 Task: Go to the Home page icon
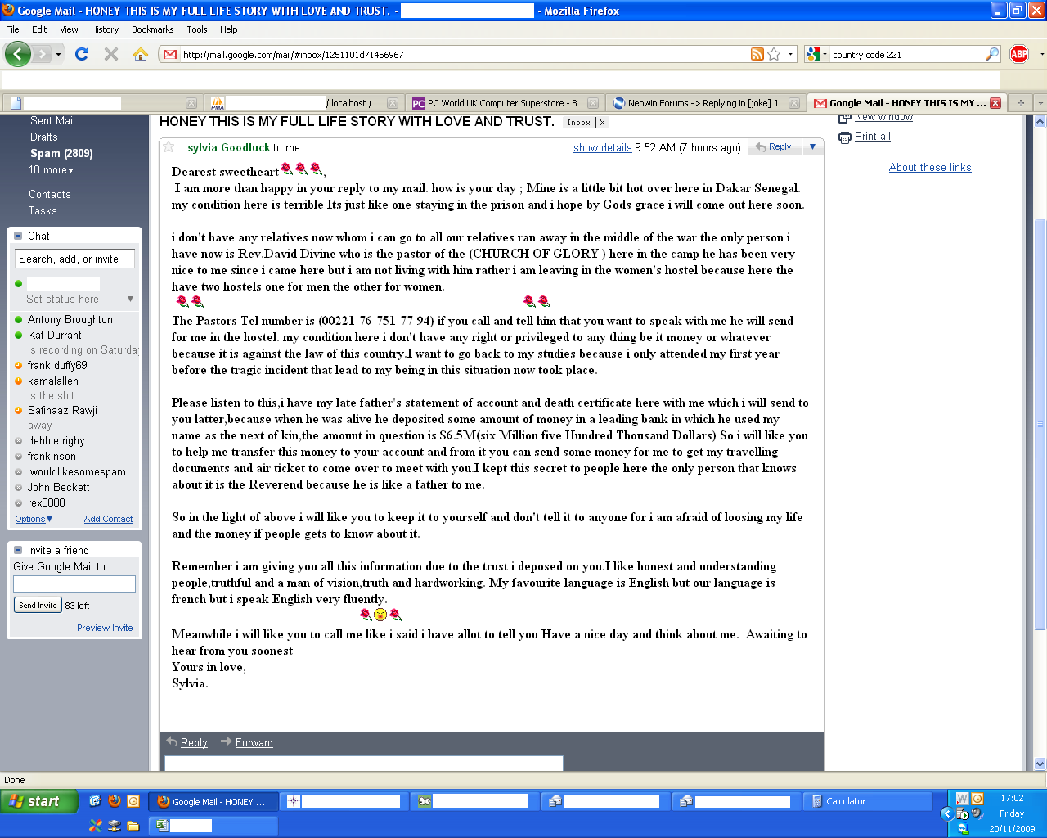point(141,54)
